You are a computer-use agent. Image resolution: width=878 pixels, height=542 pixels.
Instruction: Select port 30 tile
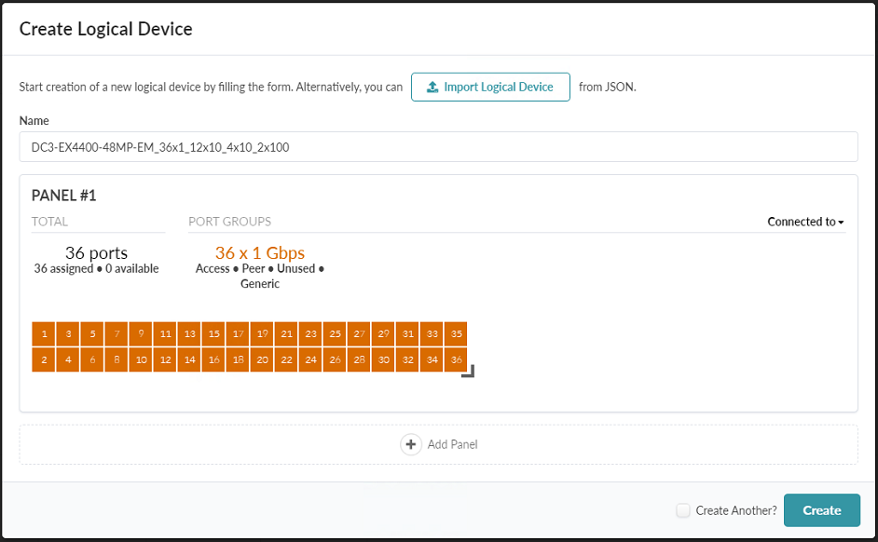click(383, 359)
